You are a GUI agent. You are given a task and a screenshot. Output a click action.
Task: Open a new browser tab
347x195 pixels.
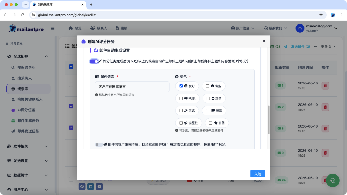click(91, 5)
